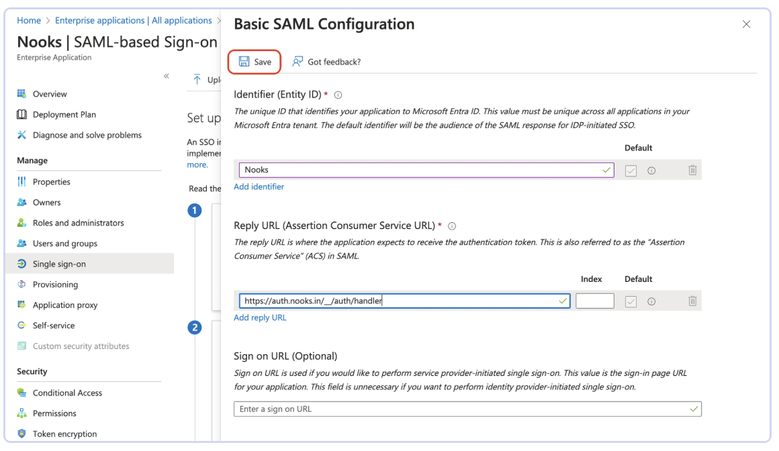Viewport: 779px width, 451px height.
Task: Open Permissions under Security
Action: (54, 413)
